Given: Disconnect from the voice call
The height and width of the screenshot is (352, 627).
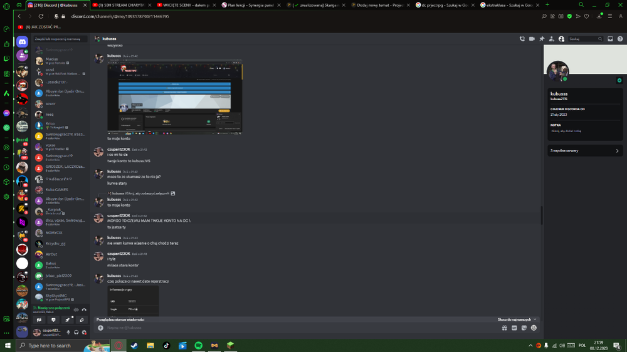Looking at the screenshot, I should (84, 309).
